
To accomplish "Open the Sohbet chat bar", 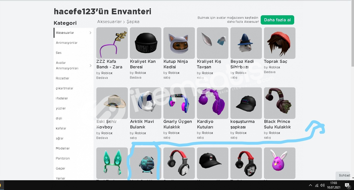I will pos(344,175).
